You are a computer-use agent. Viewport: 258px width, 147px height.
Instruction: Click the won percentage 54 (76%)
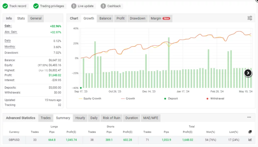211,140
